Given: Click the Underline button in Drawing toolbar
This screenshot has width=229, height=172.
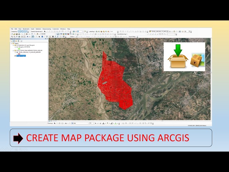Looking at the screenshot, I should tap(100, 123).
